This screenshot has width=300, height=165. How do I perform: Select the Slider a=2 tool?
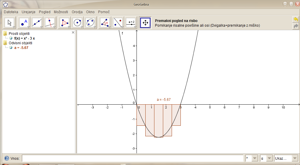coord(131,23)
